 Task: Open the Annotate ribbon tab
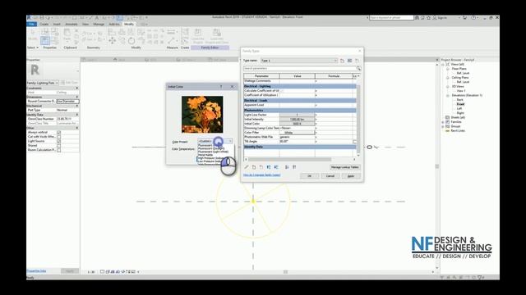coord(72,24)
